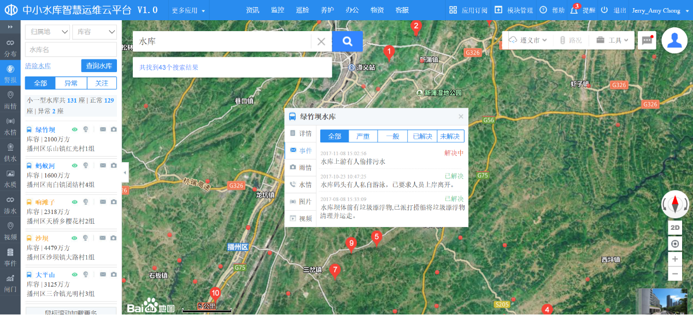Viewport: 693px width, 315px height.
Task: Expand the 归属地 dropdown
Action: (x=47, y=32)
